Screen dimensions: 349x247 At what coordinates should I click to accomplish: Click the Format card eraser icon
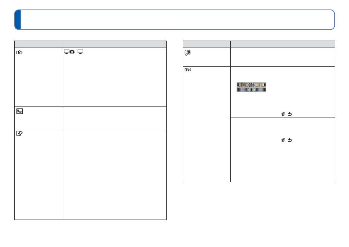pos(19,133)
